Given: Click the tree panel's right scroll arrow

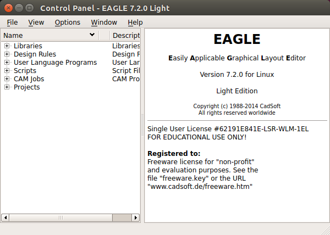Looking at the screenshot, I should [136, 218].
